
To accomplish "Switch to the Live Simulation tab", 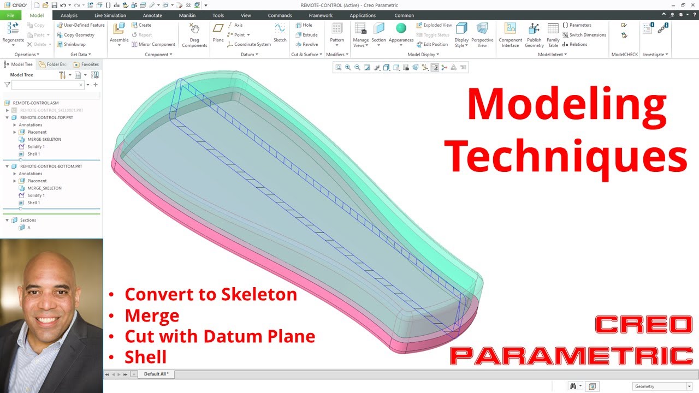I will tap(110, 15).
